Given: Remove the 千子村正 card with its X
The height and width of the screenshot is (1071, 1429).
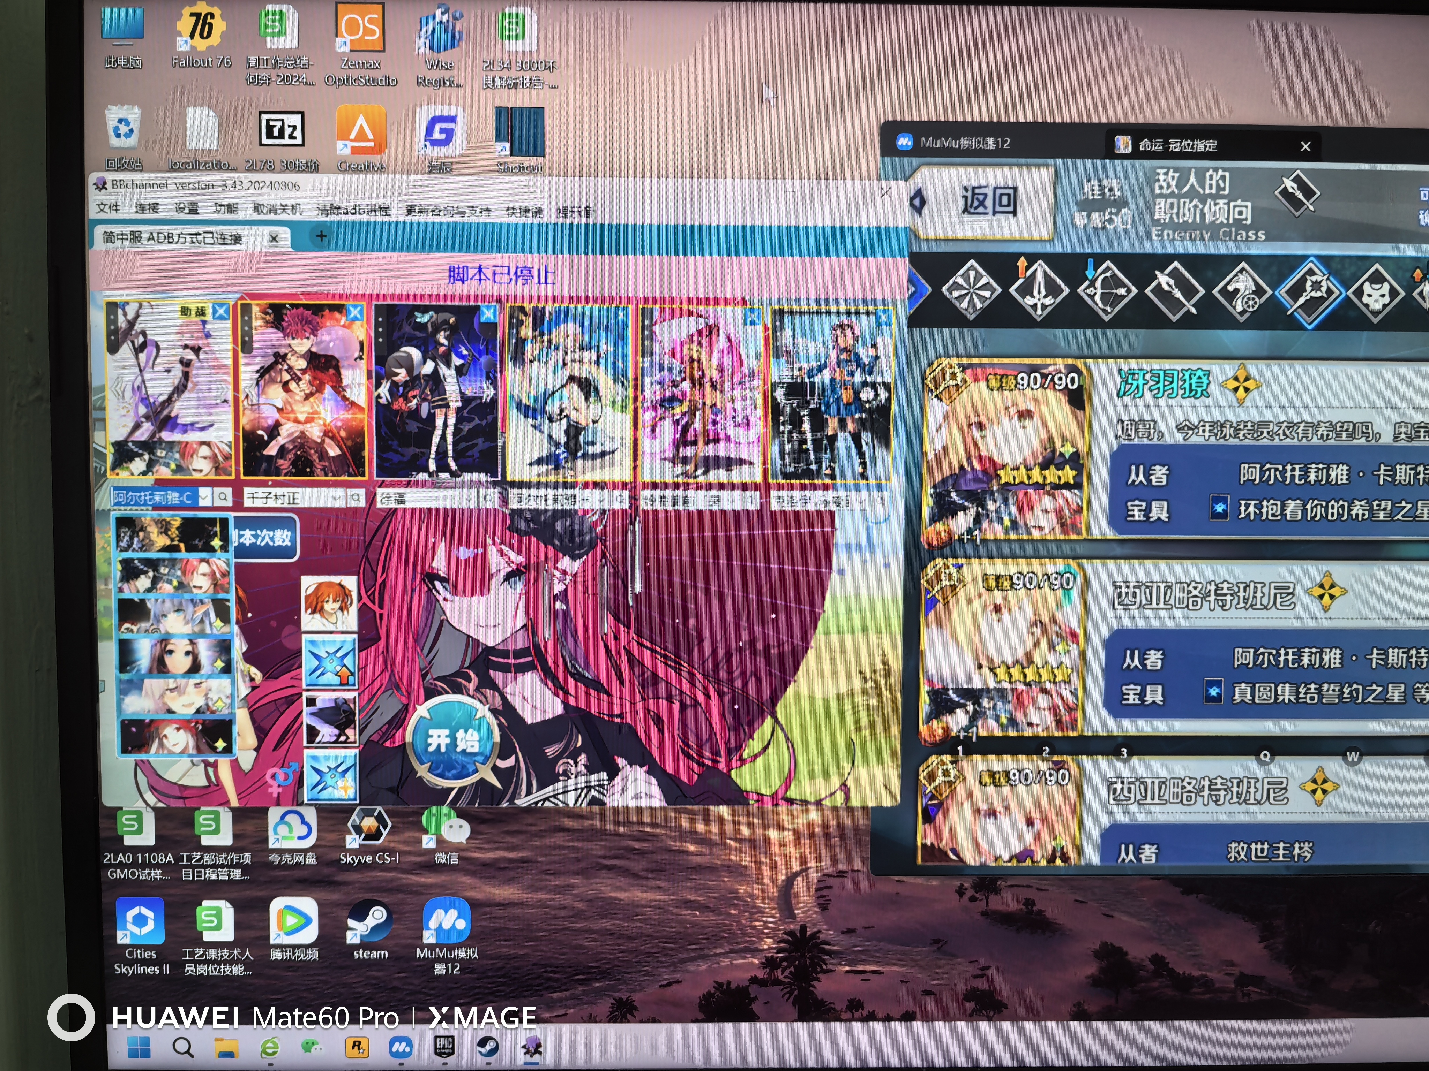Looking at the screenshot, I should pos(355,312).
